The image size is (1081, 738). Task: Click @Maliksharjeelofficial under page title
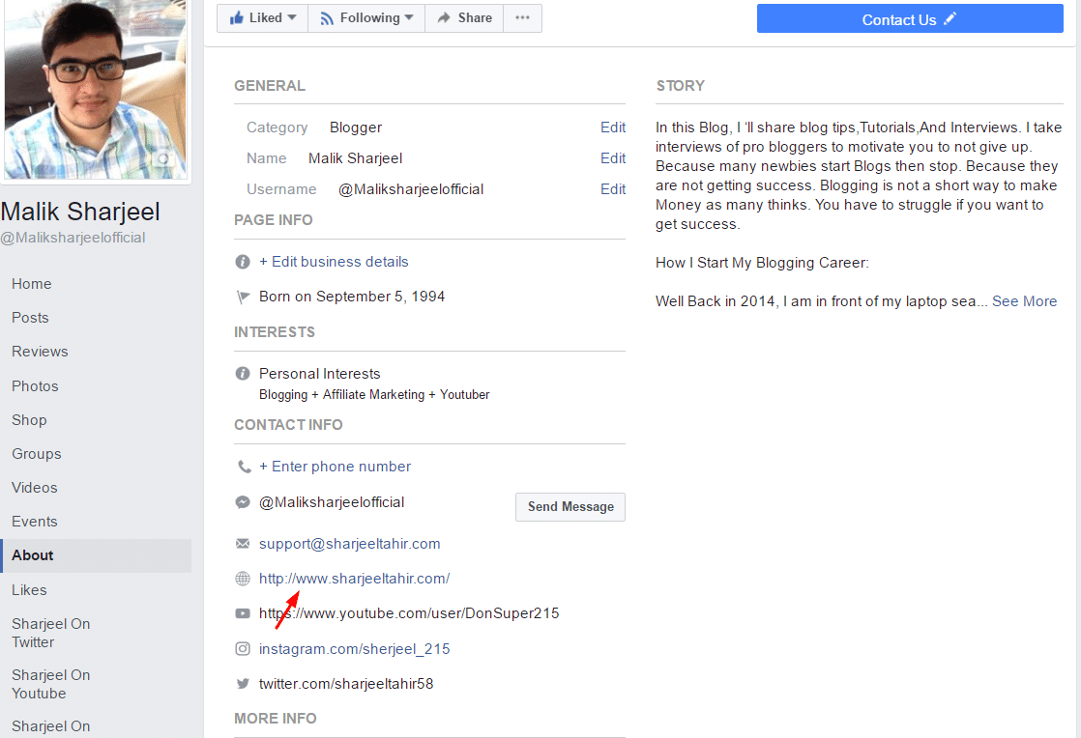[x=73, y=238]
